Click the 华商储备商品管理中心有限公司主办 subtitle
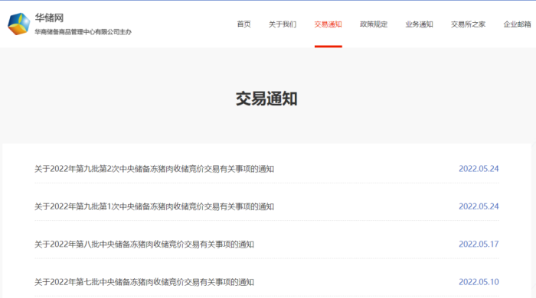This screenshot has width=536, height=298. click(83, 32)
